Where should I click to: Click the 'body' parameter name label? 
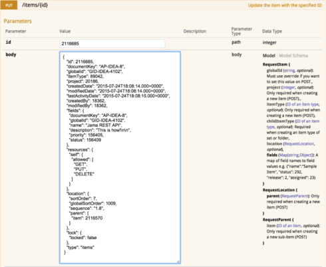pos(11,54)
